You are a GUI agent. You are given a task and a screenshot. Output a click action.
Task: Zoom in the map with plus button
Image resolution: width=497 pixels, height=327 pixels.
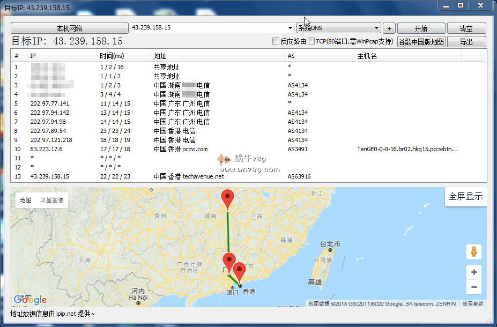click(473, 272)
